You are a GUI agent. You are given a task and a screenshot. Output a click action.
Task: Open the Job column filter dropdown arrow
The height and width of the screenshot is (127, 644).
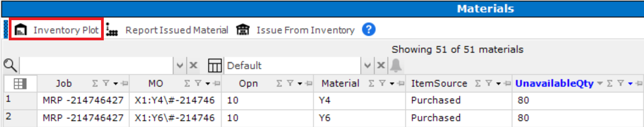click(x=116, y=84)
